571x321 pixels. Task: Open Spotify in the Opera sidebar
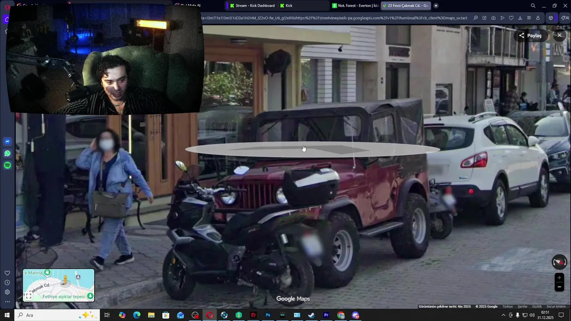[7, 165]
